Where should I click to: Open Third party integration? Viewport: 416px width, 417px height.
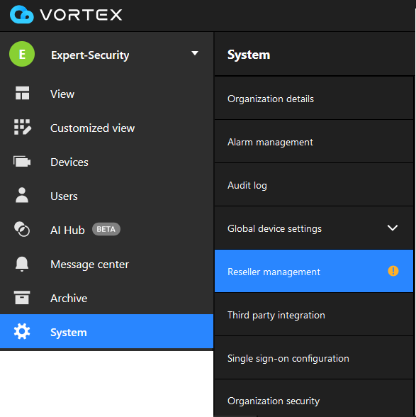click(314, 315)
